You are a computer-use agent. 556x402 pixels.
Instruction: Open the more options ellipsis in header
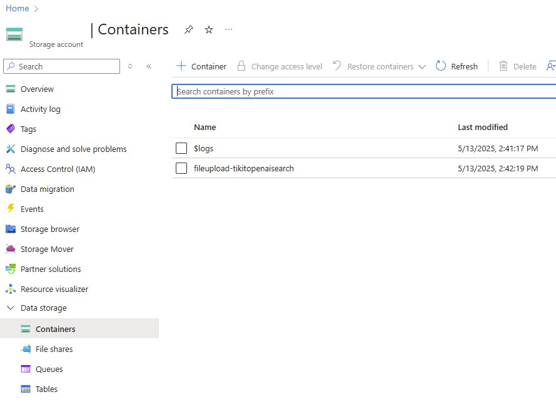[x=229, y=29]
